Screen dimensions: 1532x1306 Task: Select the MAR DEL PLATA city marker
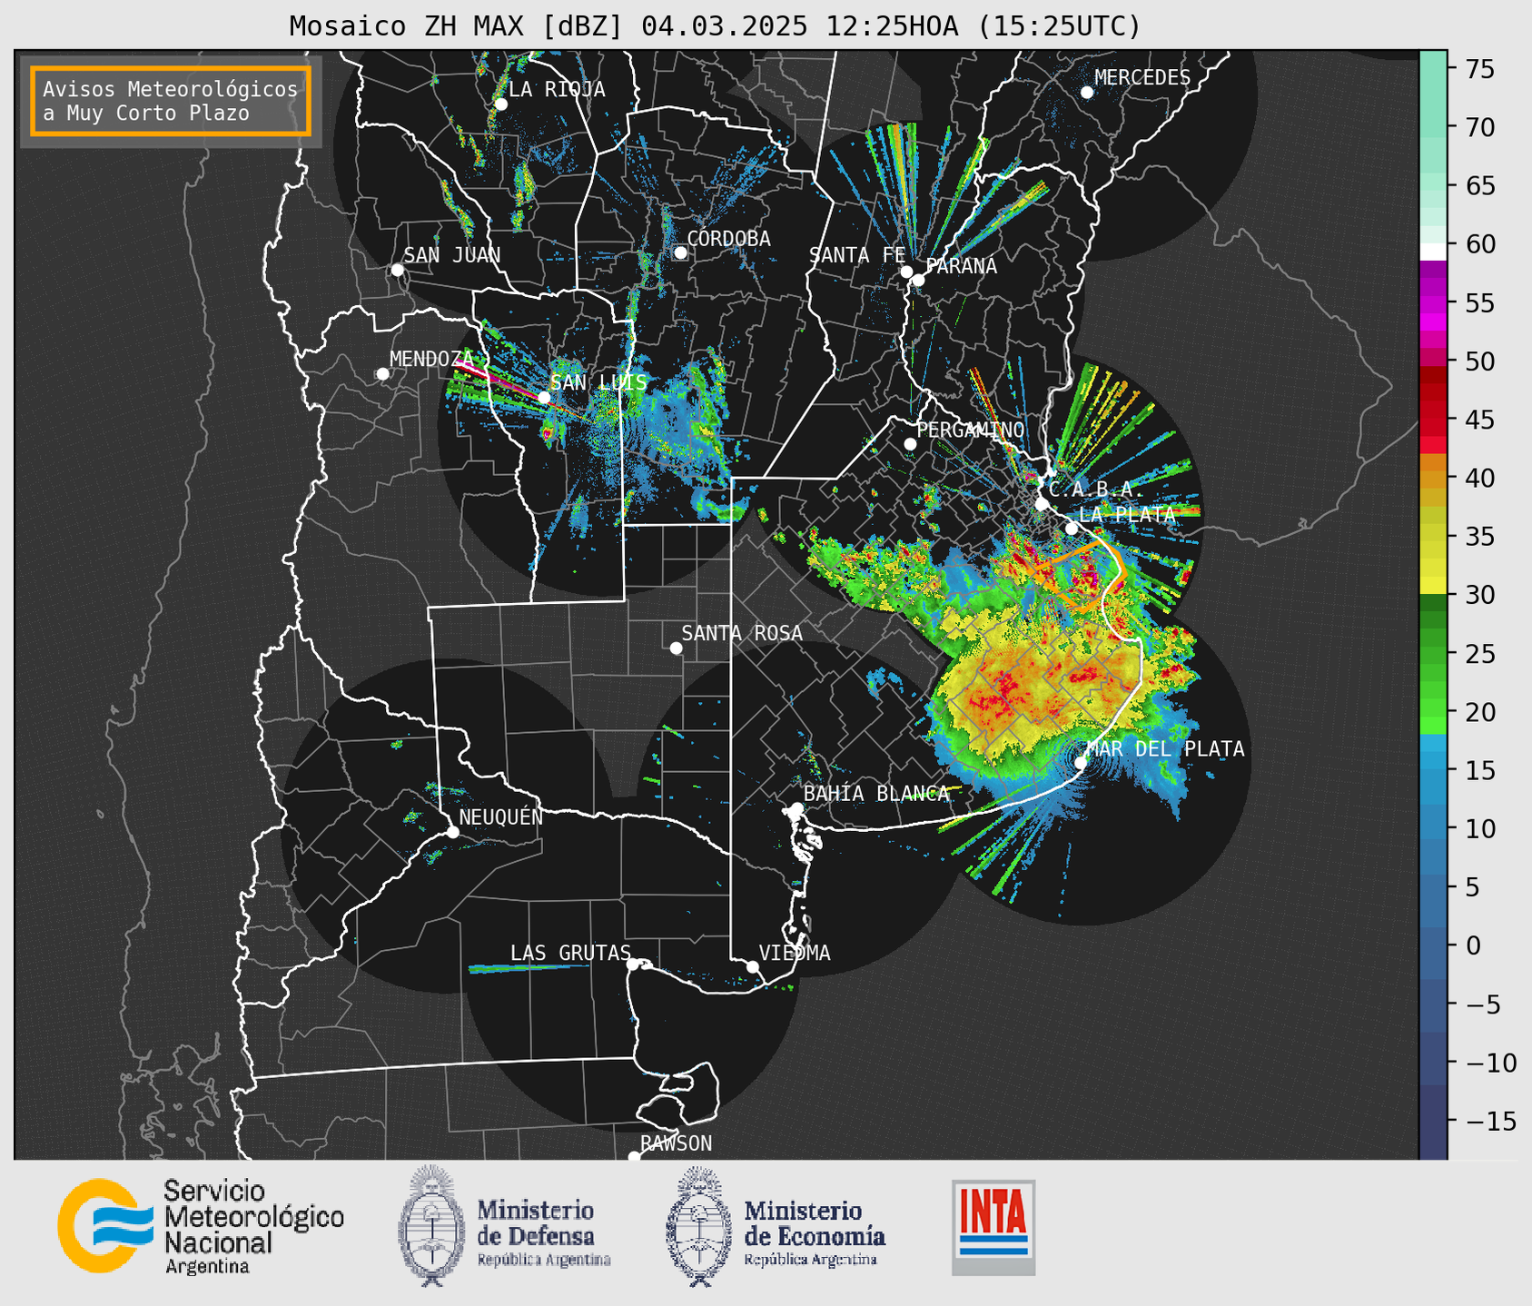tap(1081, 762)
